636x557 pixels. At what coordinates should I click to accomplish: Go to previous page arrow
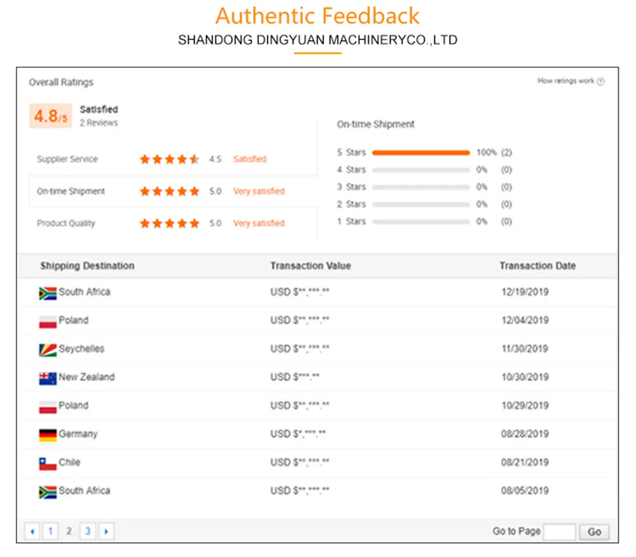32,531
